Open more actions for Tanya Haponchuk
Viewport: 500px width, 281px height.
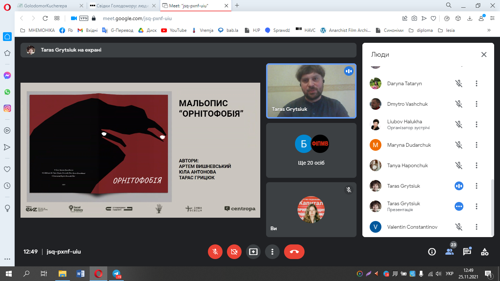(477, 165)
